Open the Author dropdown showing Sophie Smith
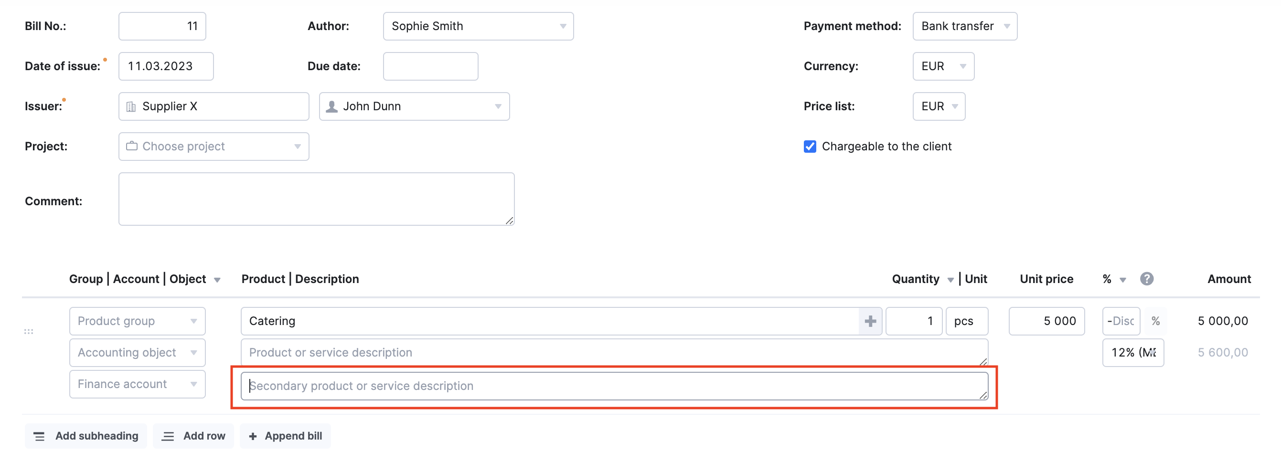The width and height of the screenshot is (1281, 462). tap(479, 26)
